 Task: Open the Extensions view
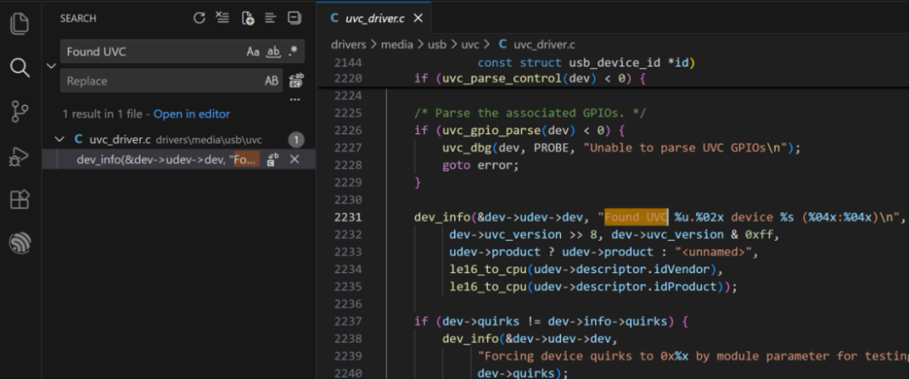[x=20, y=199]
